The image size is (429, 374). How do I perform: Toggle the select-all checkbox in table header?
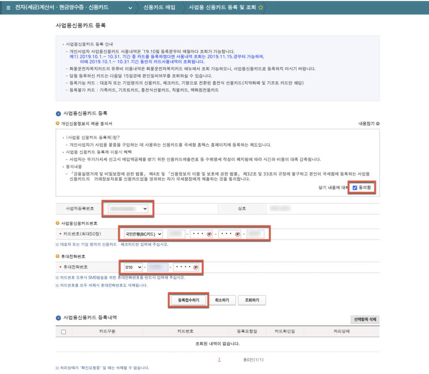[64, 332]
